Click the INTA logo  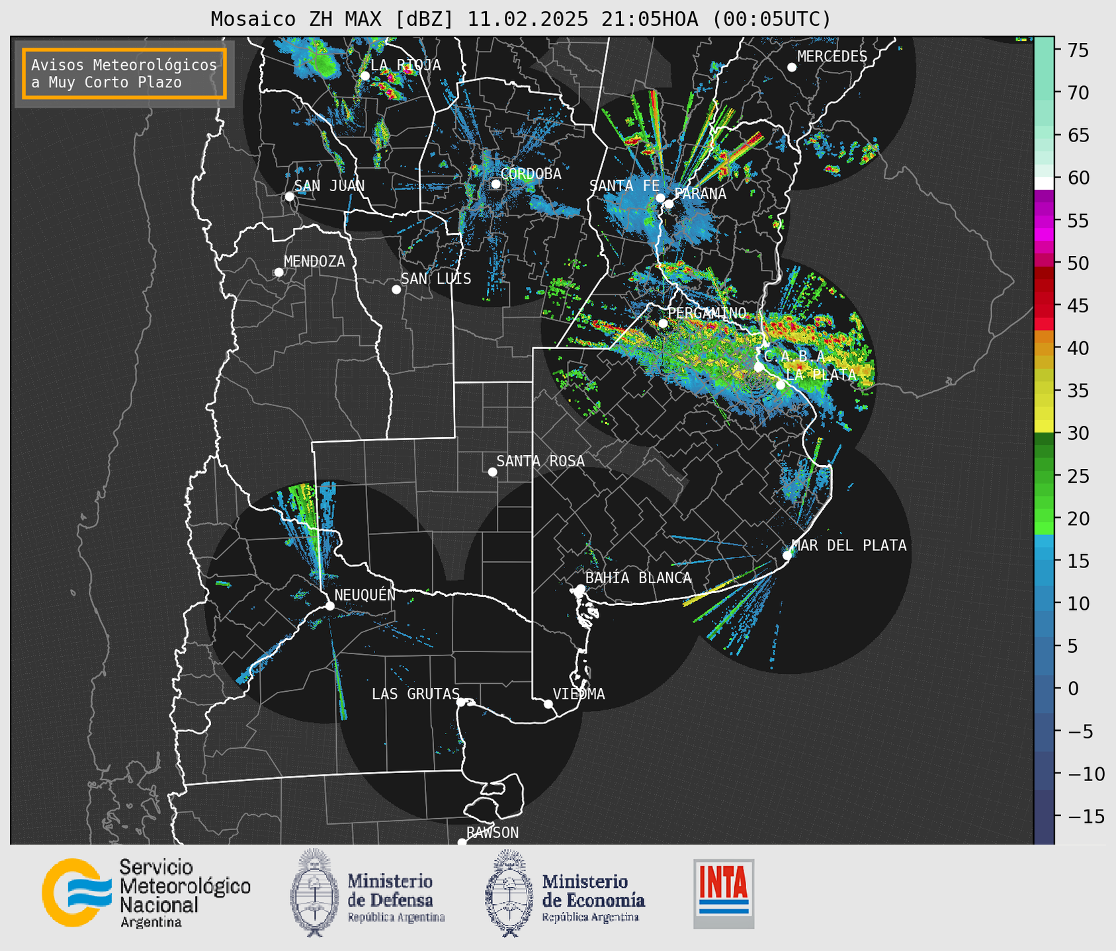(x=724, y=893)
